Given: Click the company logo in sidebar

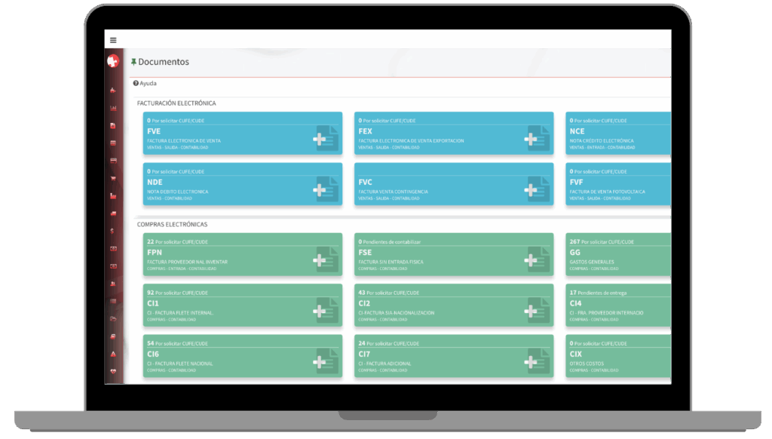Looking at the screenshot, I should (x=113, y=62).
